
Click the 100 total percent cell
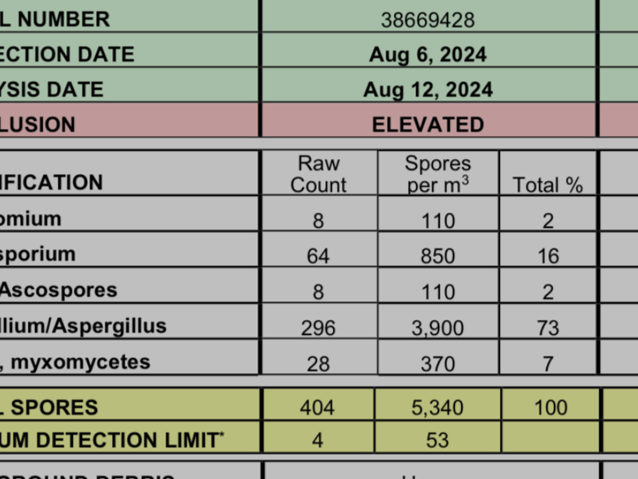[x=551, y=407]
